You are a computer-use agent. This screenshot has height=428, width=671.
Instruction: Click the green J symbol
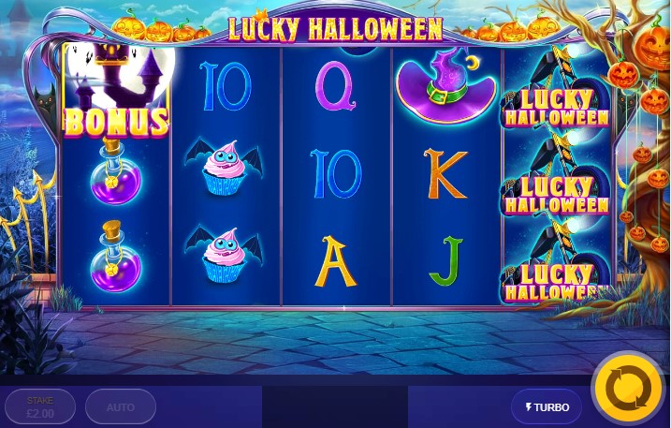446,261
